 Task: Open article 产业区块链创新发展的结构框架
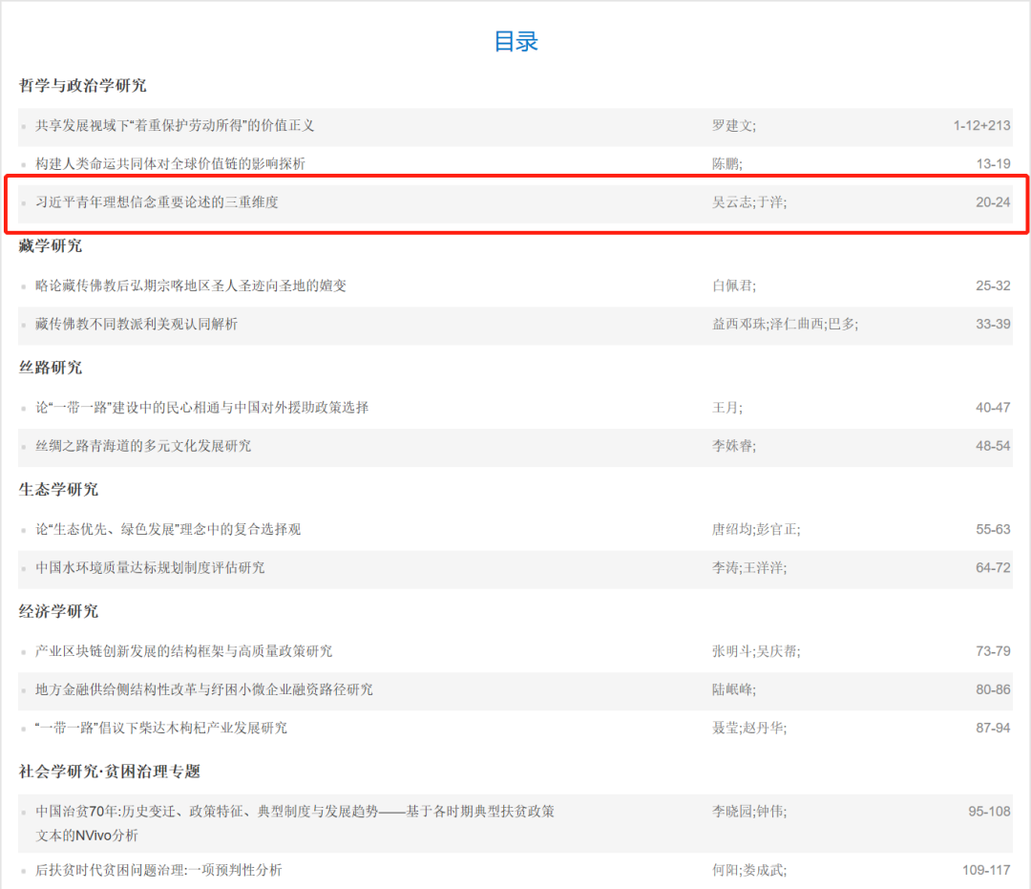183,651
